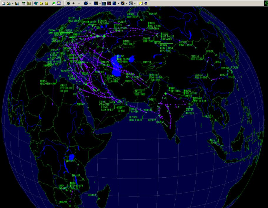Click the zoom in plus button
The width and height of the screenshot is (268, 208).
[x=74, y=3]
